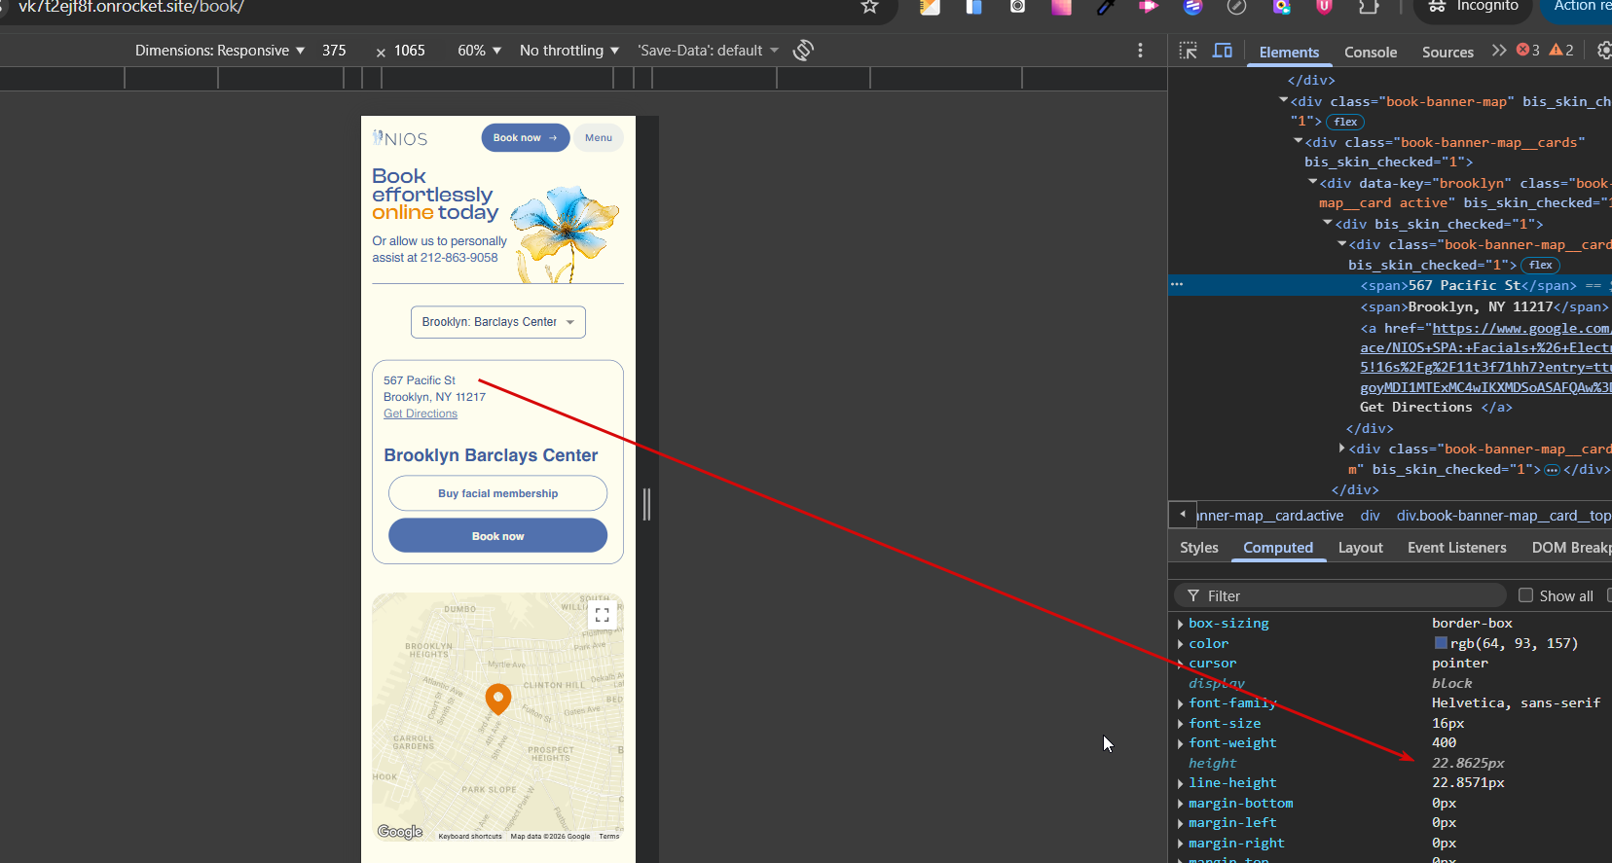Image resolution: width=1612 pixels, height=863 pixels.
Task: Show more DevTools tabs
Action: point(1499,51)
